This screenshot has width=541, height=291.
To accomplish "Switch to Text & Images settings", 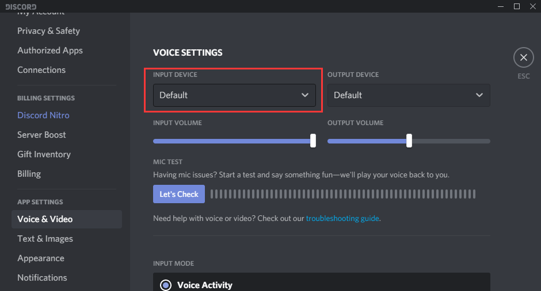I will tap(45, 239).
